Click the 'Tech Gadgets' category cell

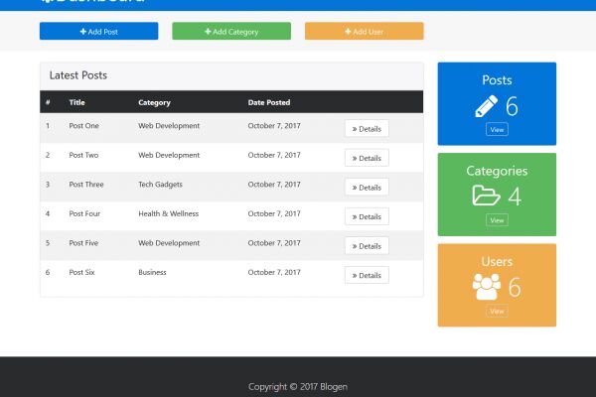[x=160, y=185]
